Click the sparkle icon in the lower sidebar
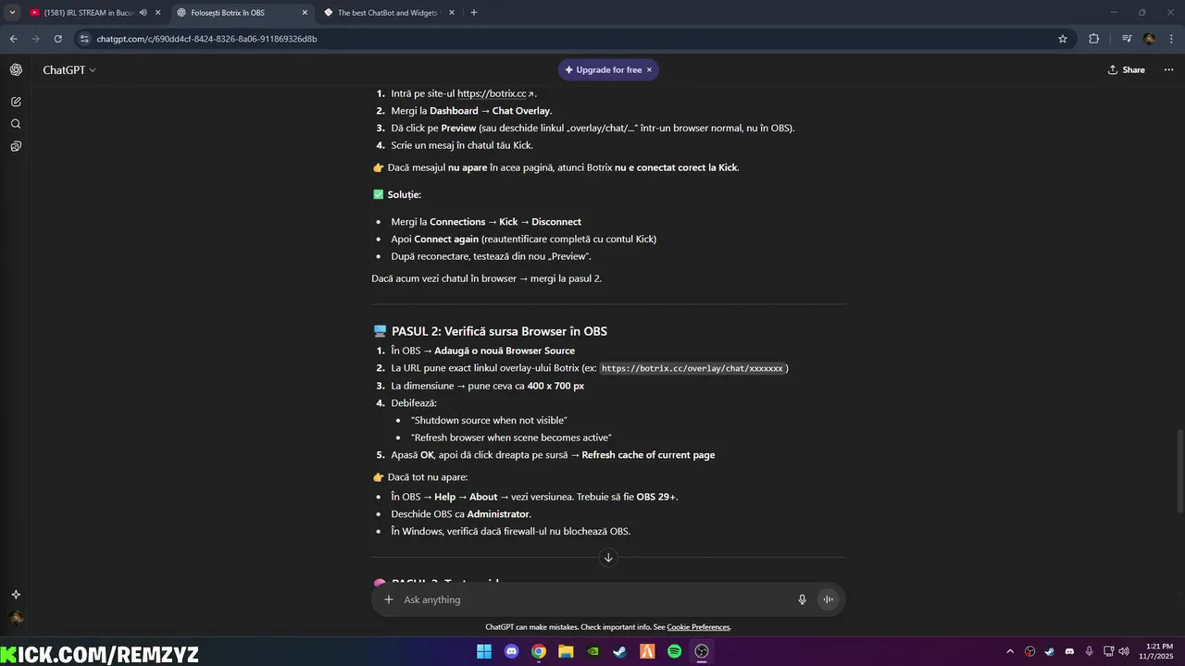Screen dimensions: 1185x666 point(16,595)
